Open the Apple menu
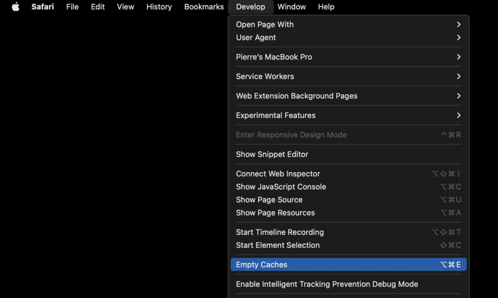The height and width of the screenshot is (298, 498). click(x=16, y=7)
